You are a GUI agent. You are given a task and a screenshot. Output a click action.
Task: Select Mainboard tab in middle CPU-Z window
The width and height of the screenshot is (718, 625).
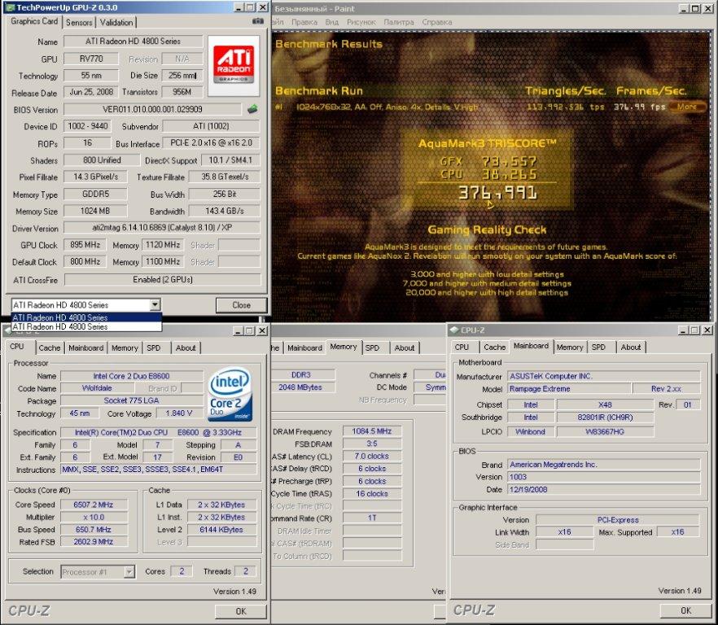[304, 347]
